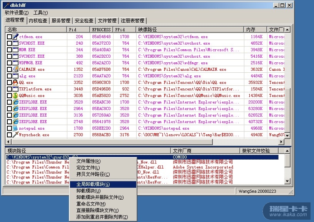The image size is (314, 222).
Task: Click the TXPlatform.exe window icon
Action: tap(15, 89)
